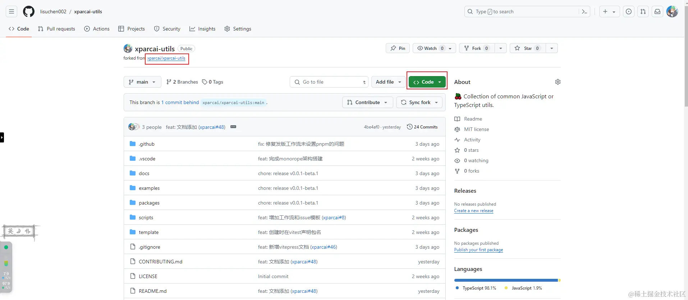
Task: Open repository About settings gear
Action: point(558,82)
